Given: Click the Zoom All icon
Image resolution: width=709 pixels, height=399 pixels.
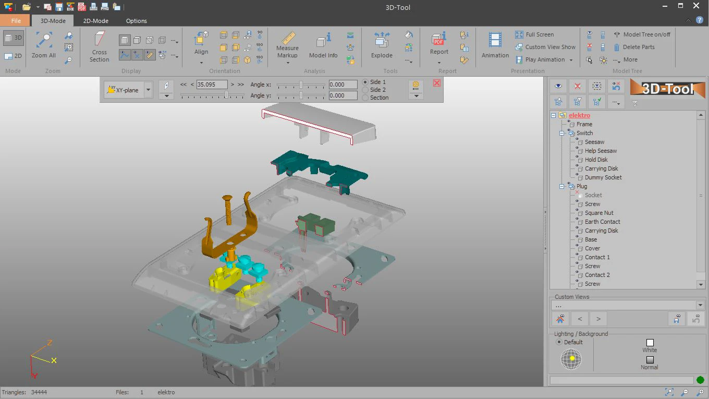Looking at the screenshot, I should click(43, 46).
